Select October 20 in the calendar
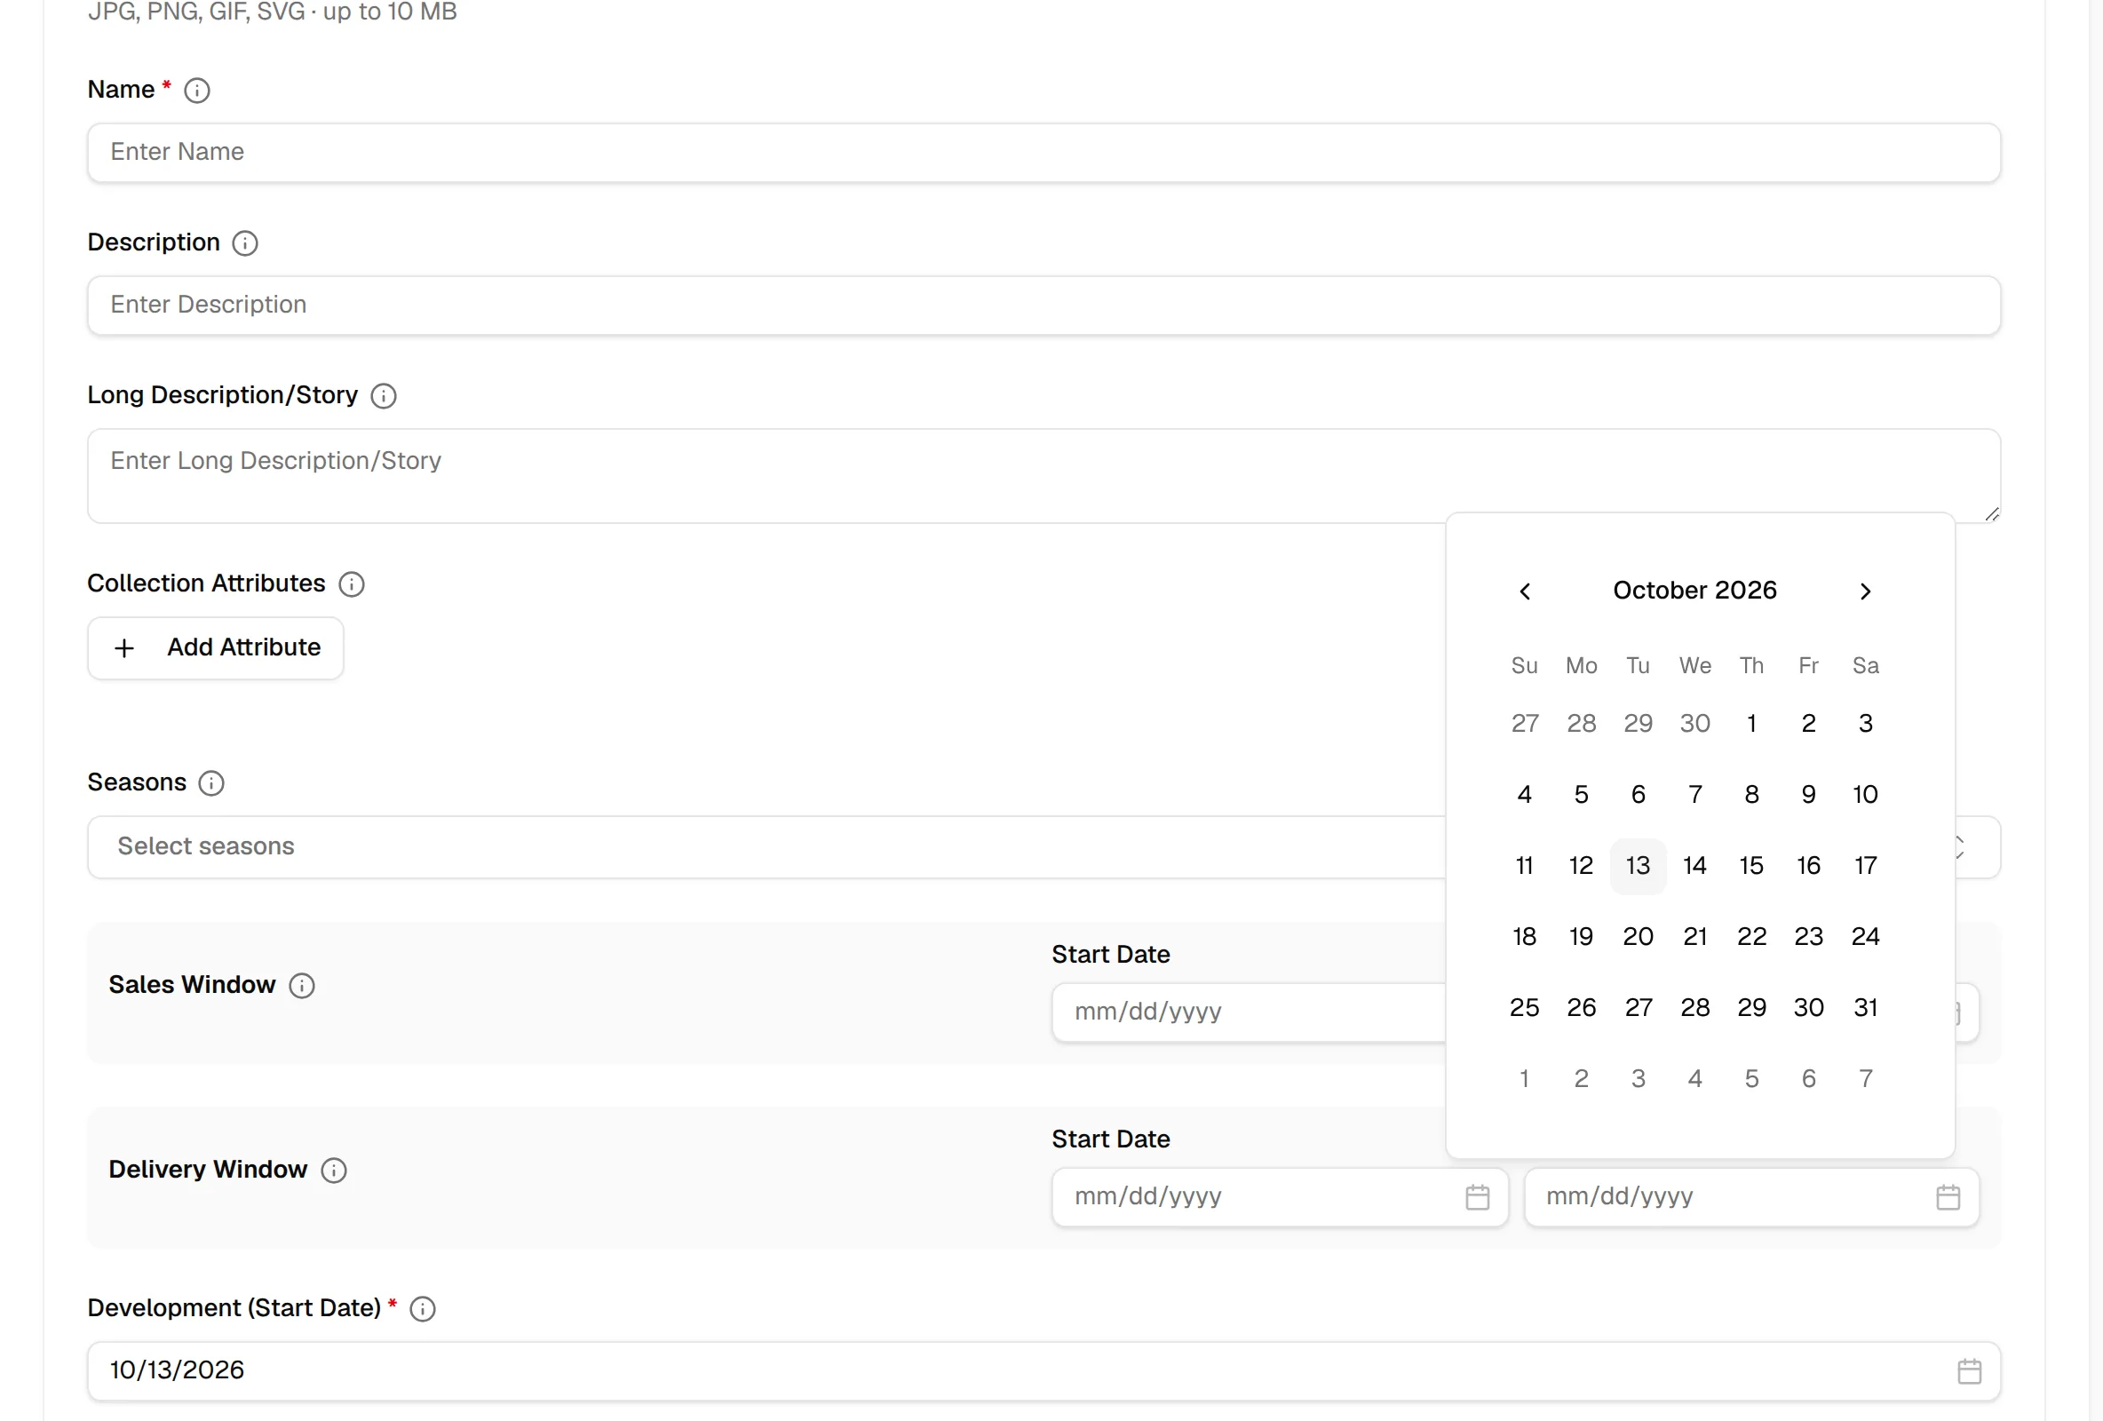Image resolution: width=2103 pixels, height=1421 pixels. 1638,937
